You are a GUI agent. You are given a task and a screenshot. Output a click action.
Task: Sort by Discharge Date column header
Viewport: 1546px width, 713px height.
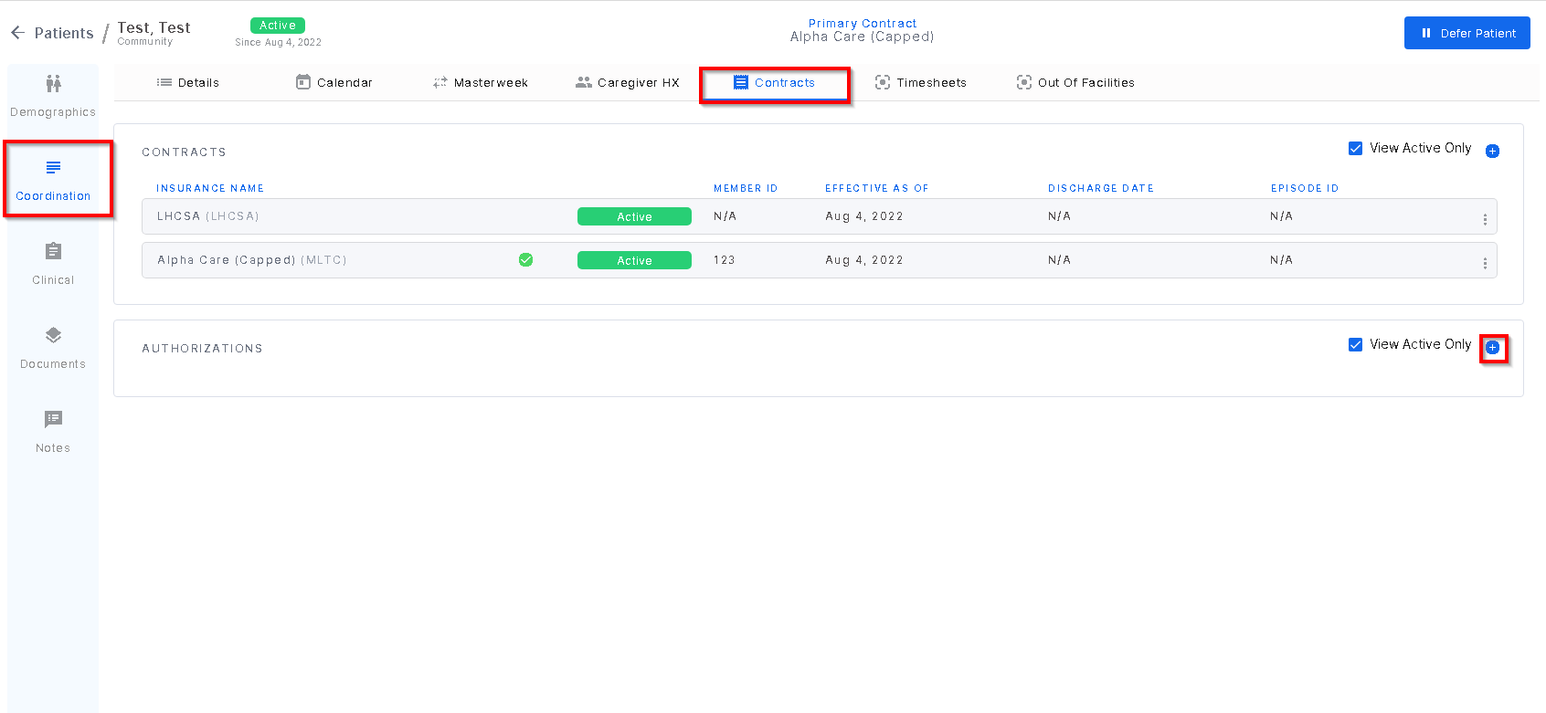[x=1101, y=188]
